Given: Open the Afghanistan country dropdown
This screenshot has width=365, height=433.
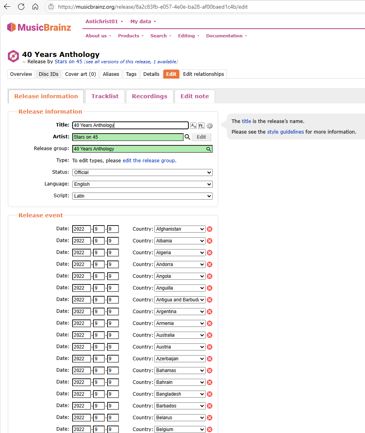Looking at the screenshot, I should pos(180,229).
